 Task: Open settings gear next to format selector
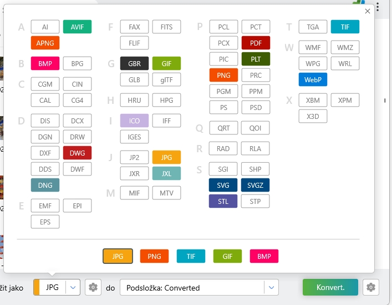coord(93,287)
